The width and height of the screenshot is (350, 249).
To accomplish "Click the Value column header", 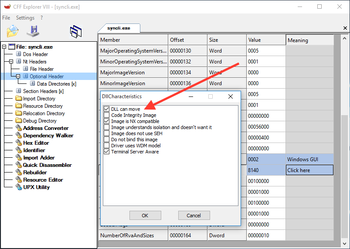I will pyautogui.click(x=266, y=40).
